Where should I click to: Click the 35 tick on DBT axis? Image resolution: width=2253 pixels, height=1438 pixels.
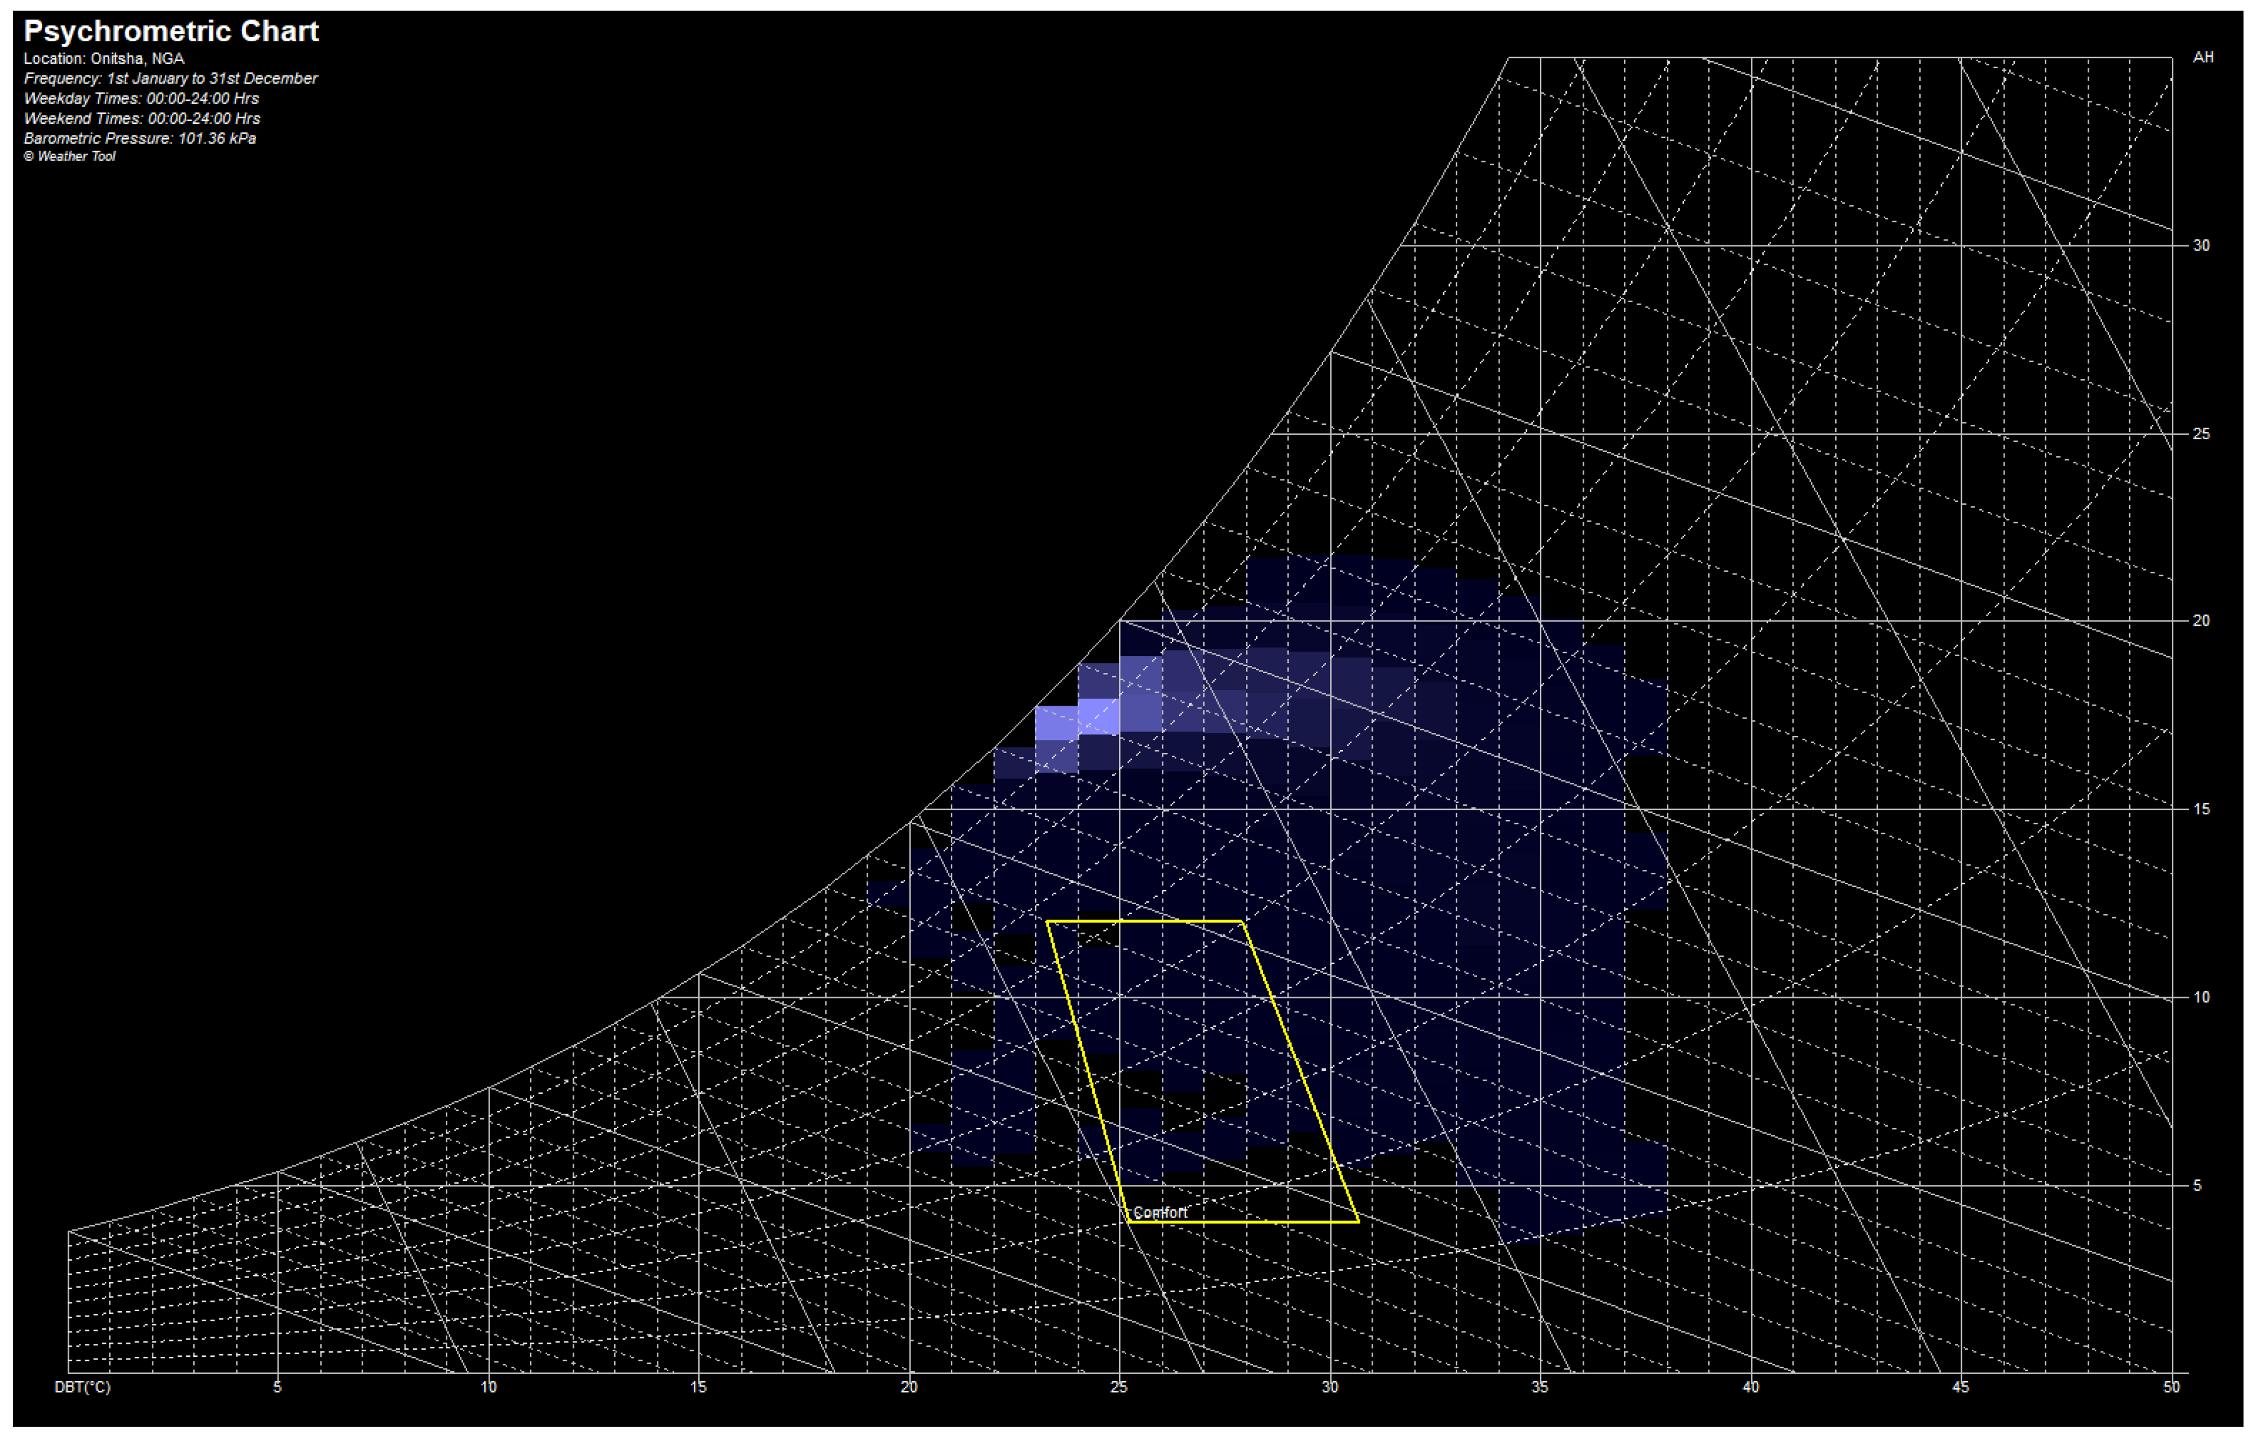pos(1540,1386)
